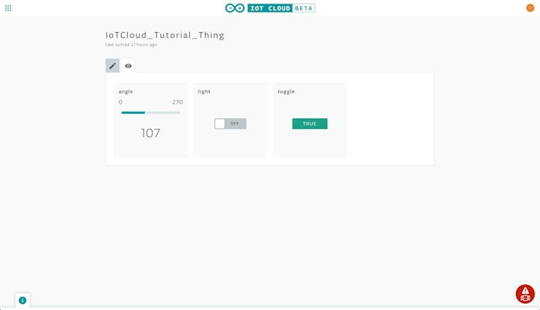Image resolution: width=540 pixels, height=310 pixels.
Task: Click the red bug report icon
Action: (x=525, y=294)
